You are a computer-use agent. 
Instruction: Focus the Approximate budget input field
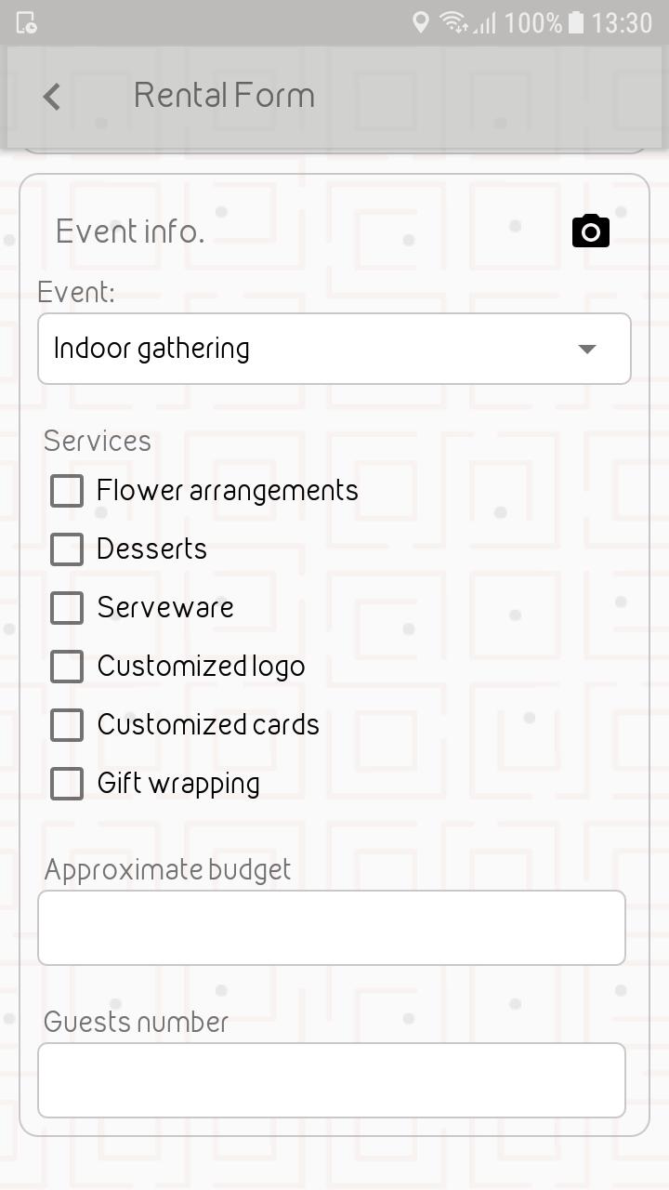[x=332, y=928]
